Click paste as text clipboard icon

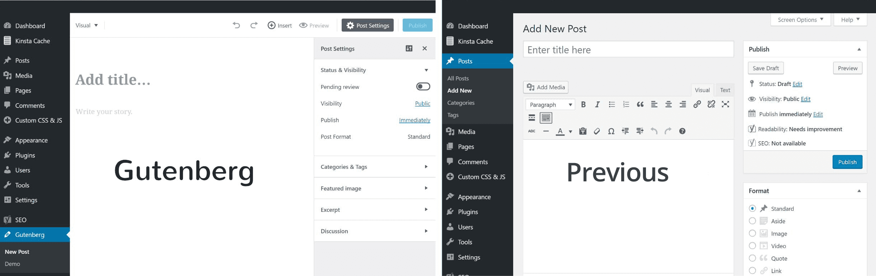point(583,131)
